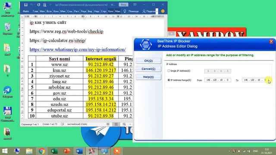The image size is (276, 155).
Task: Open the Total Commander desktop floppy icon
Action: tap(7, 114)
